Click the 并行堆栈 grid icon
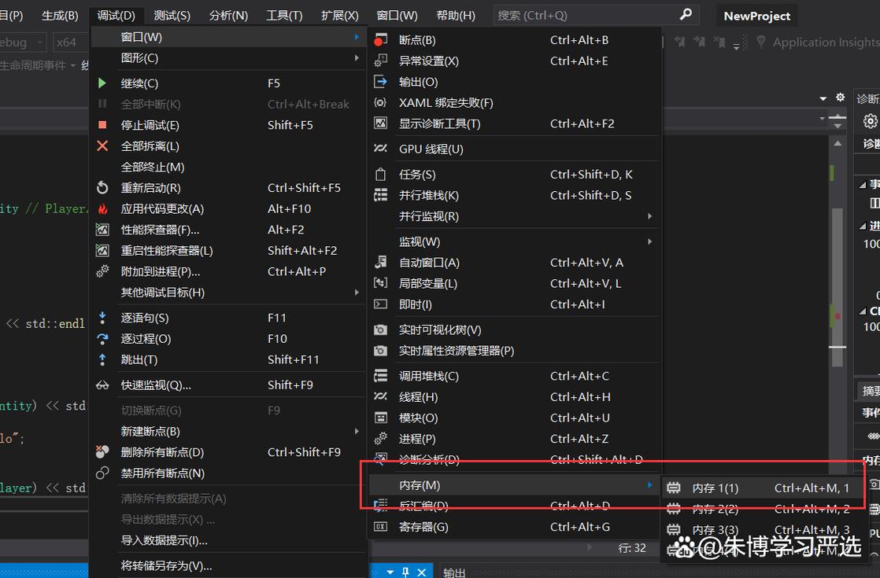The height and width of the screenshot is (578, 880). [x=380, y=195]
